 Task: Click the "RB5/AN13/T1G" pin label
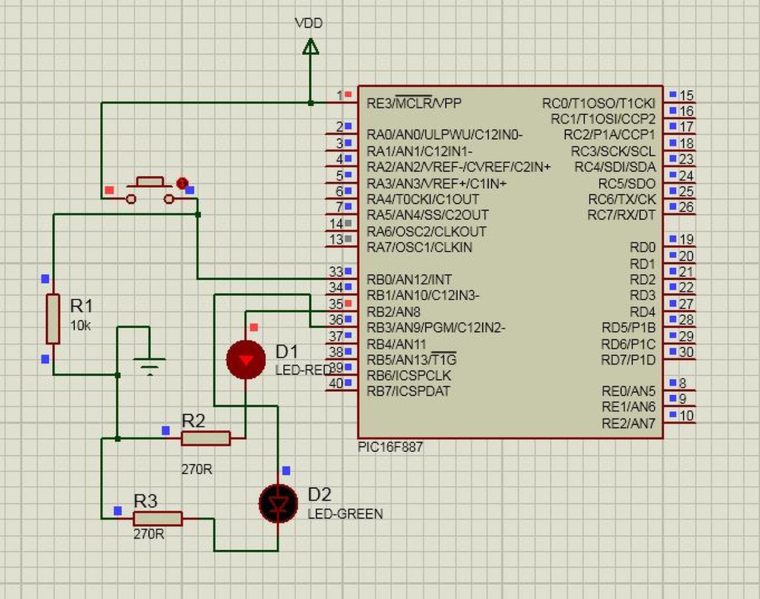pyautogui.click(x=411, y=360)
